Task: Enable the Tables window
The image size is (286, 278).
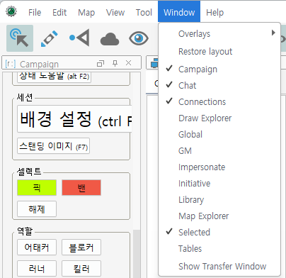Action: pos(219,248)
